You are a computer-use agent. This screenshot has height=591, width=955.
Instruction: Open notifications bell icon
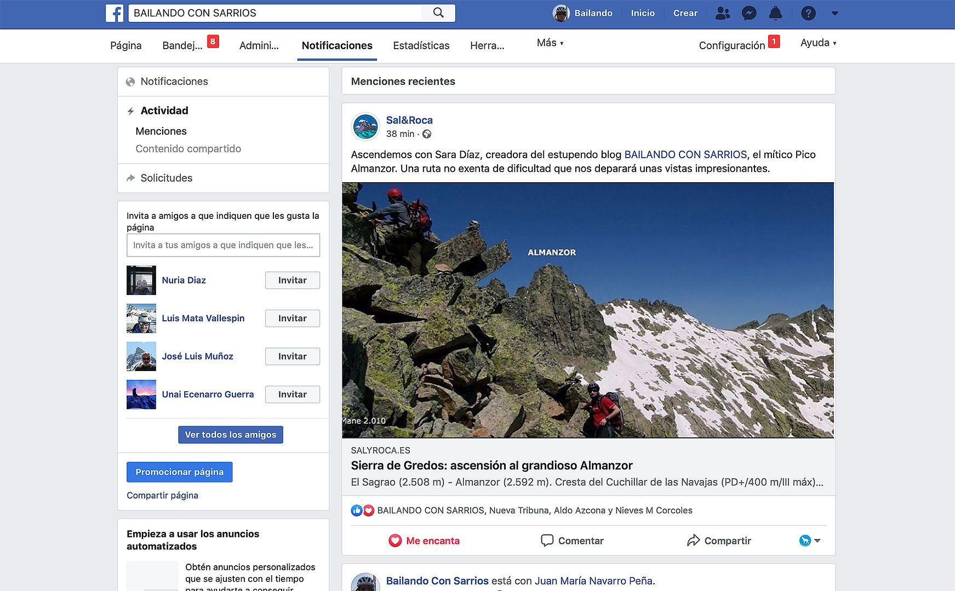[x=775, y=13]
